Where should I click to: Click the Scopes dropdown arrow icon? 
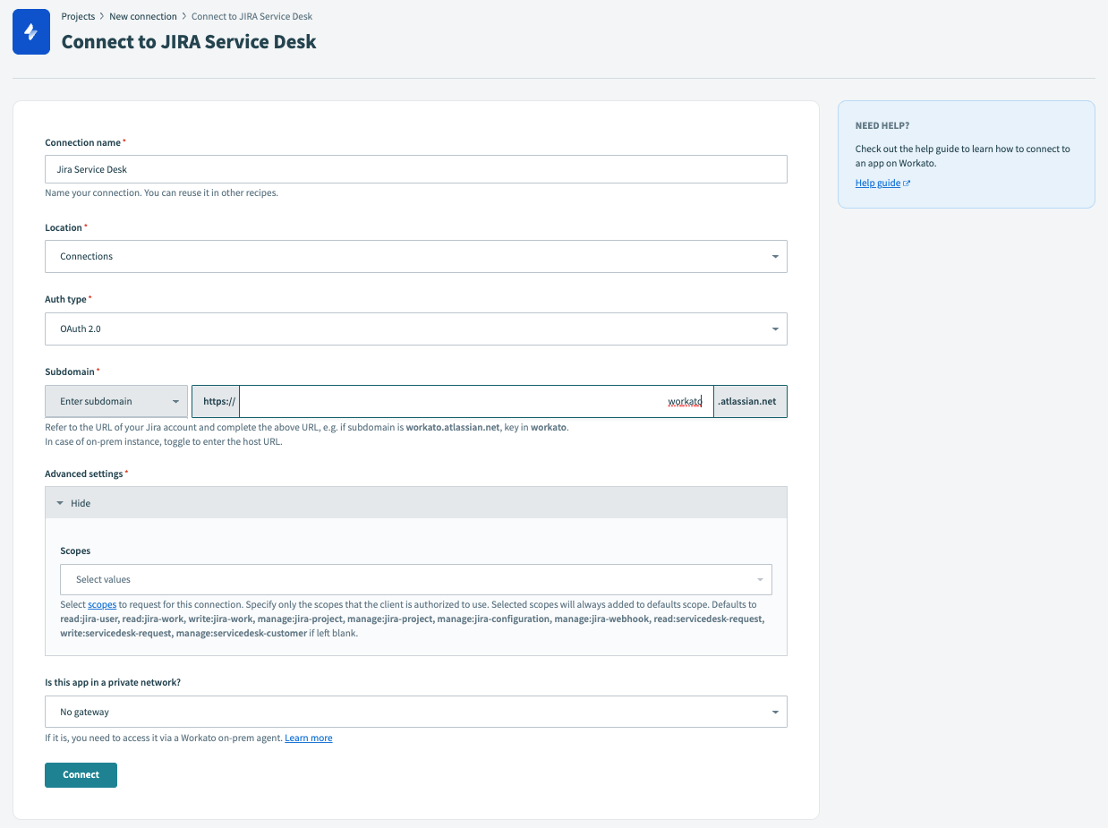(759, 579)
